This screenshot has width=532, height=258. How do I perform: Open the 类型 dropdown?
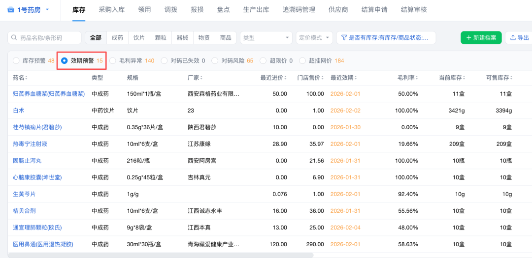(x=266, y=37)
